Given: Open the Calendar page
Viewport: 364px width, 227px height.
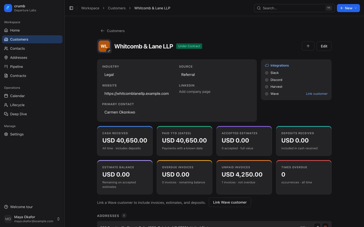Looking at the screenshot, I should tap(32, 96).
